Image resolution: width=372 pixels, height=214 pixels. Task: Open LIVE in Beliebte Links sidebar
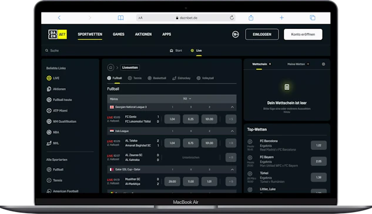(x=53, y=78)
